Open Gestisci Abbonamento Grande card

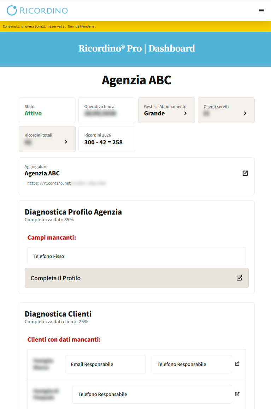166,110
